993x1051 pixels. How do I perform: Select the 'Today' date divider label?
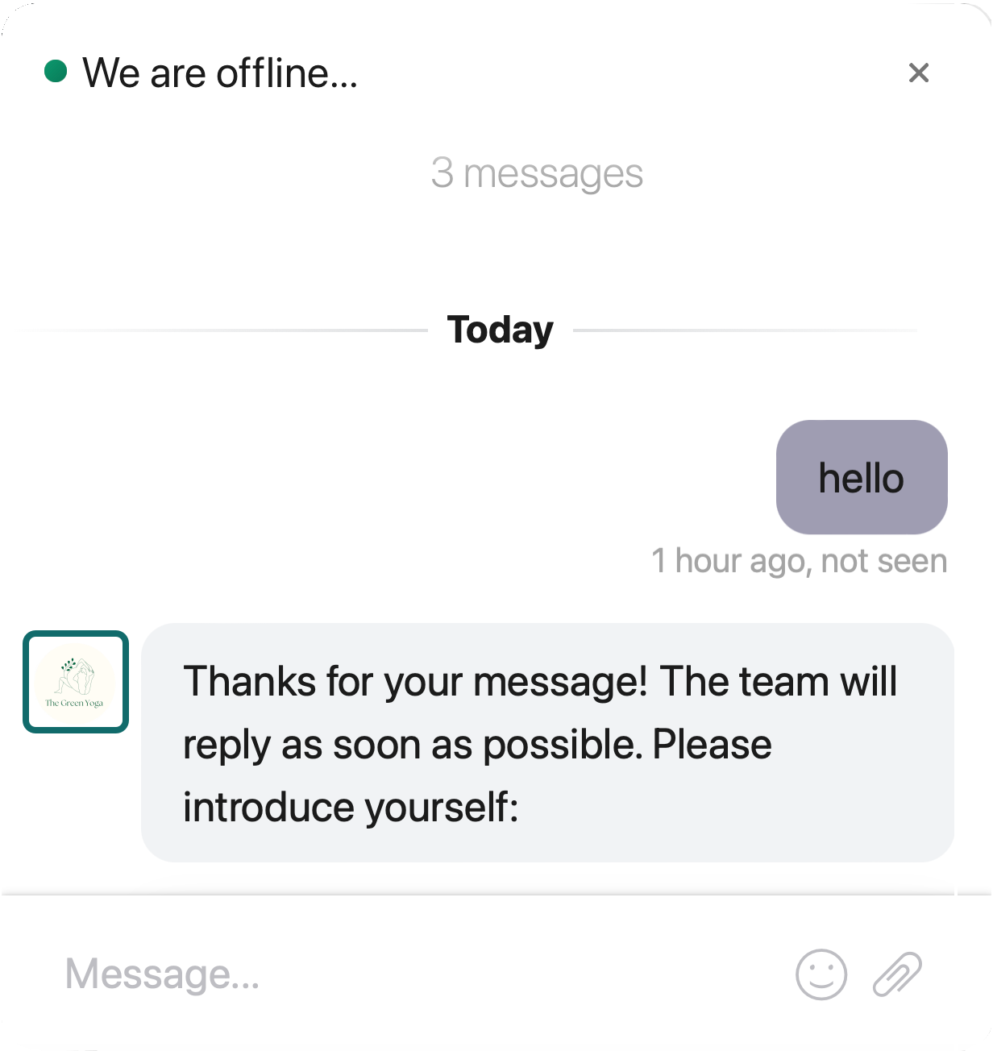[x=499, y=329]
